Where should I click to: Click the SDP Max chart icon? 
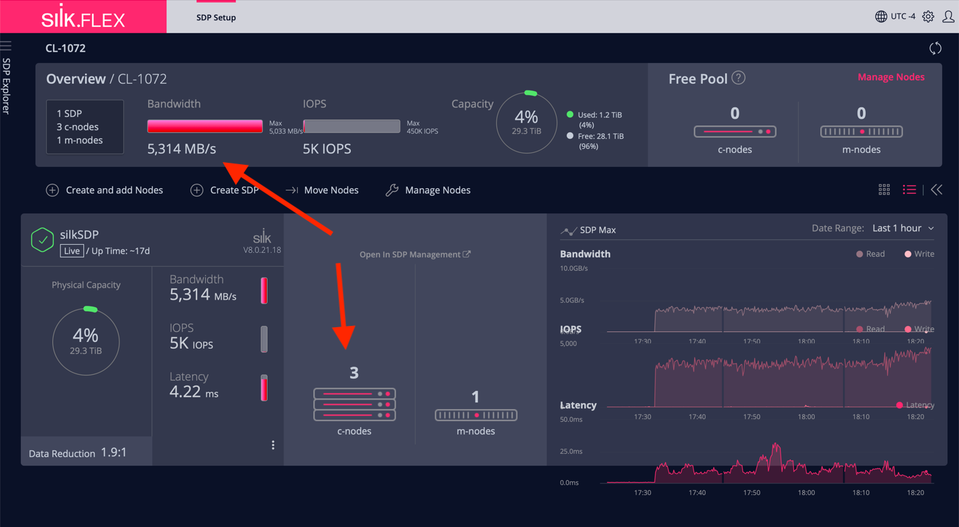(x=568, y=231)
